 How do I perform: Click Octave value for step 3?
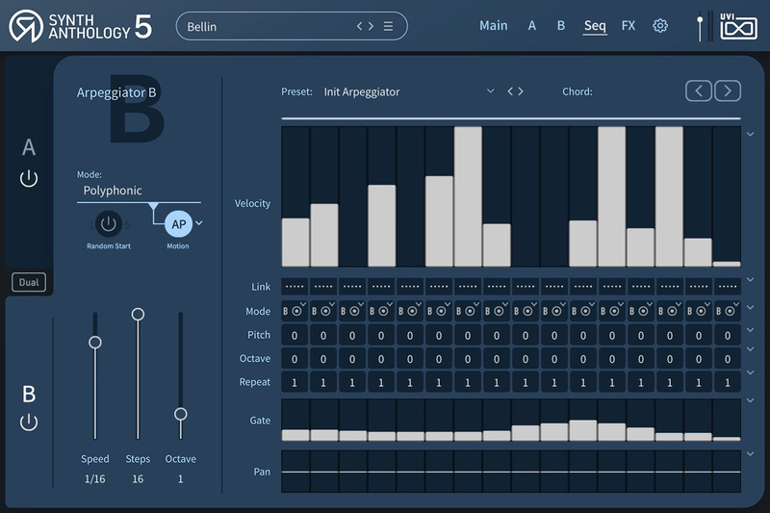(x=352, y=359)
